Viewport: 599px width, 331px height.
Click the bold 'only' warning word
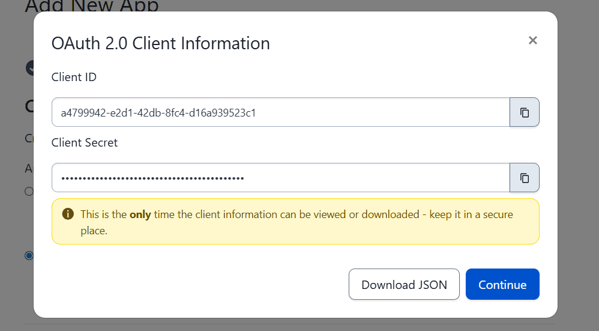tap(140, 214)
